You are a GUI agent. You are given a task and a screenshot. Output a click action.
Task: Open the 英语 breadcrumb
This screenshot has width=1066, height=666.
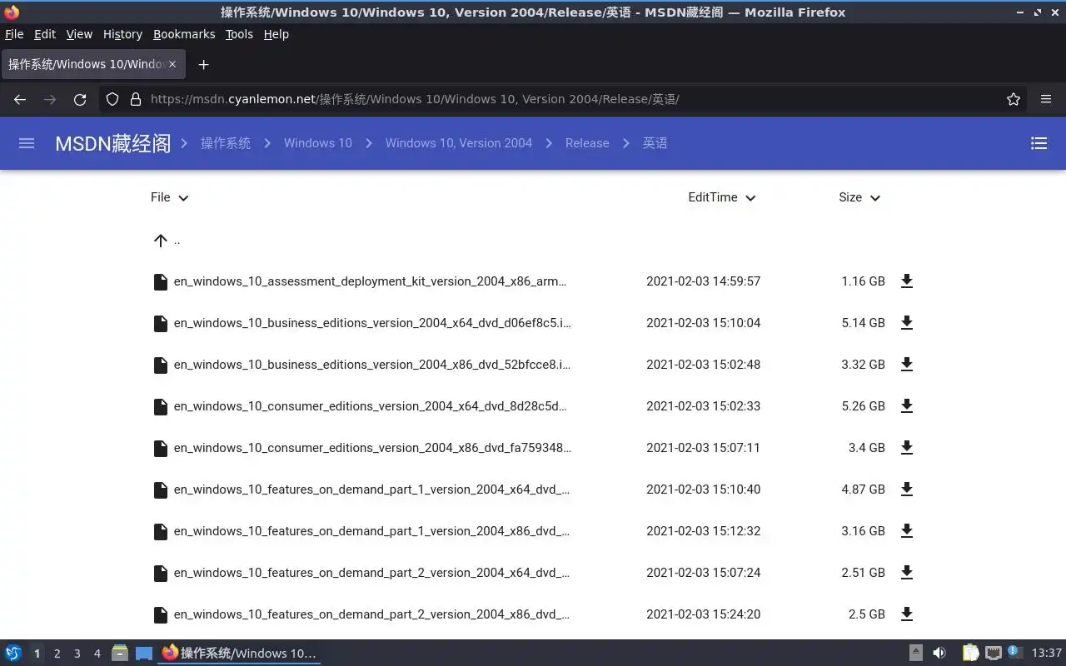coord(655,143)
